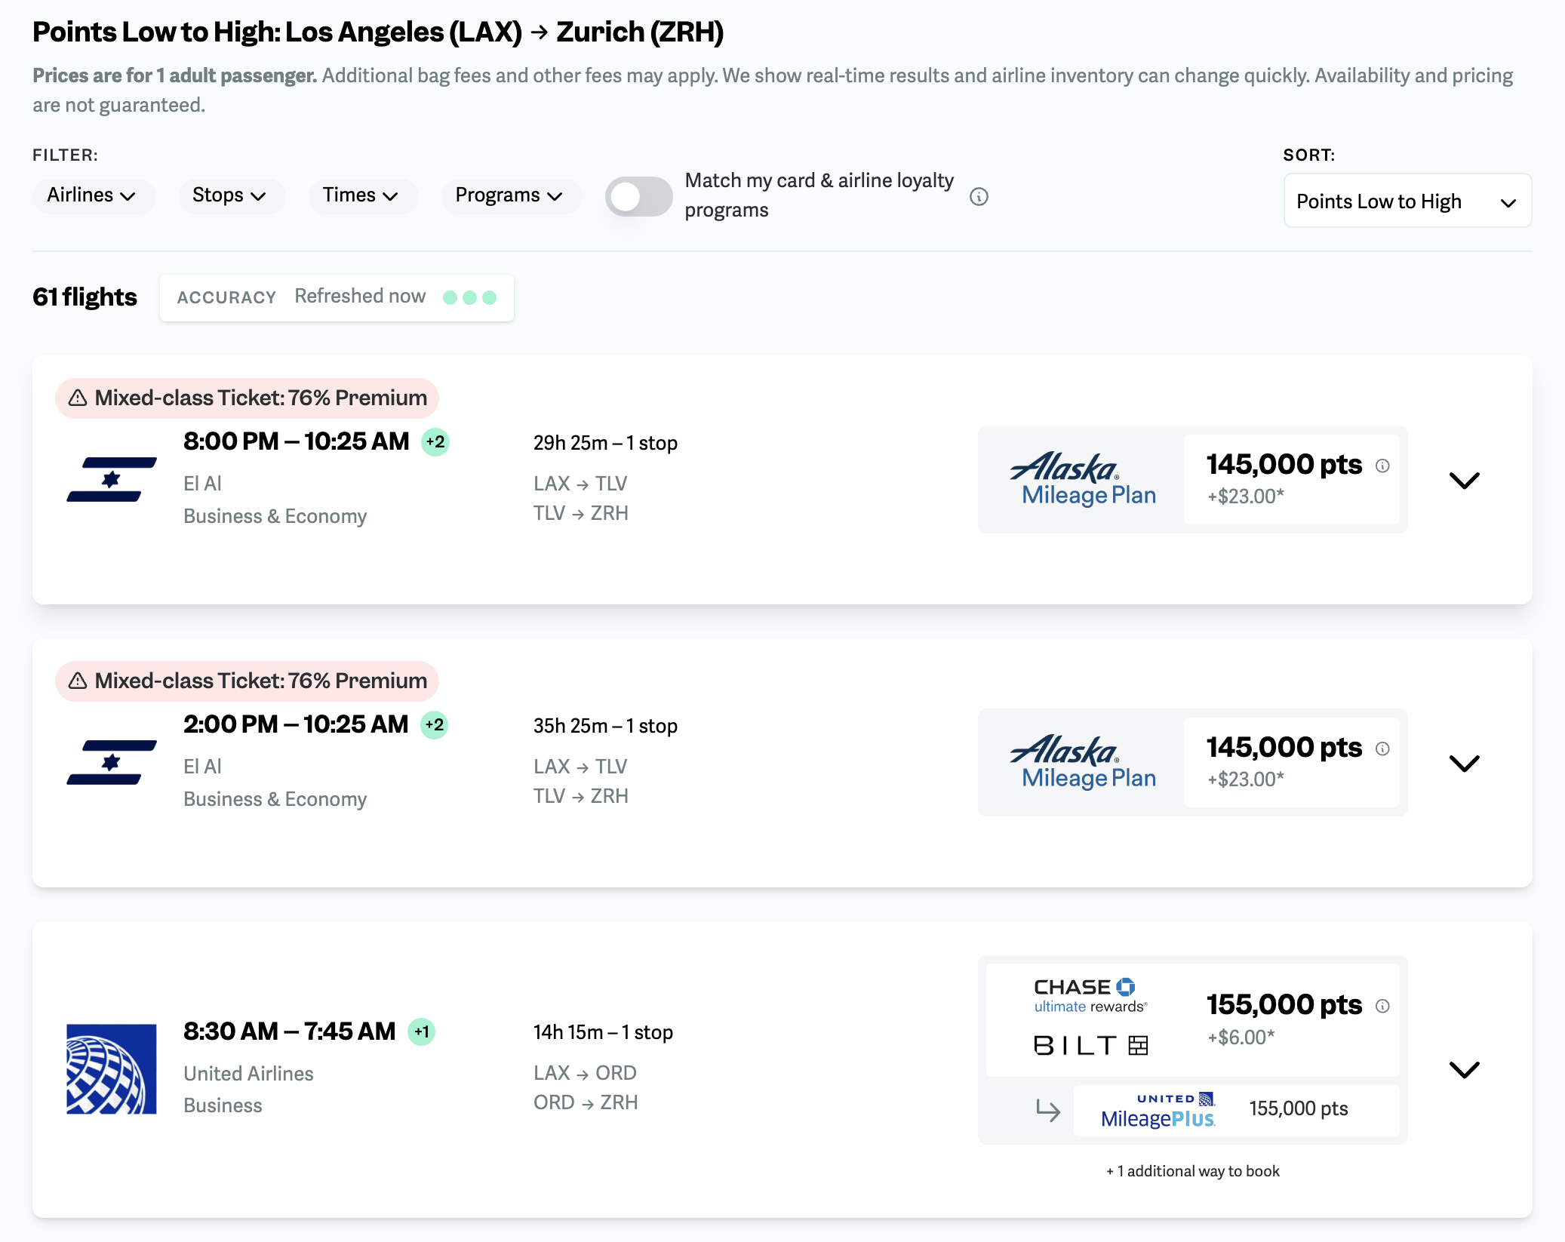Click 'Business' cabin label on United flight
Image resolution: width=1565 pixels, height=1242 pixels.
[223, 1105]
